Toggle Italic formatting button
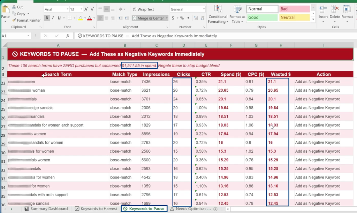Image resolution: width=357 pixels, height=213 pixels. coord(53,18)
